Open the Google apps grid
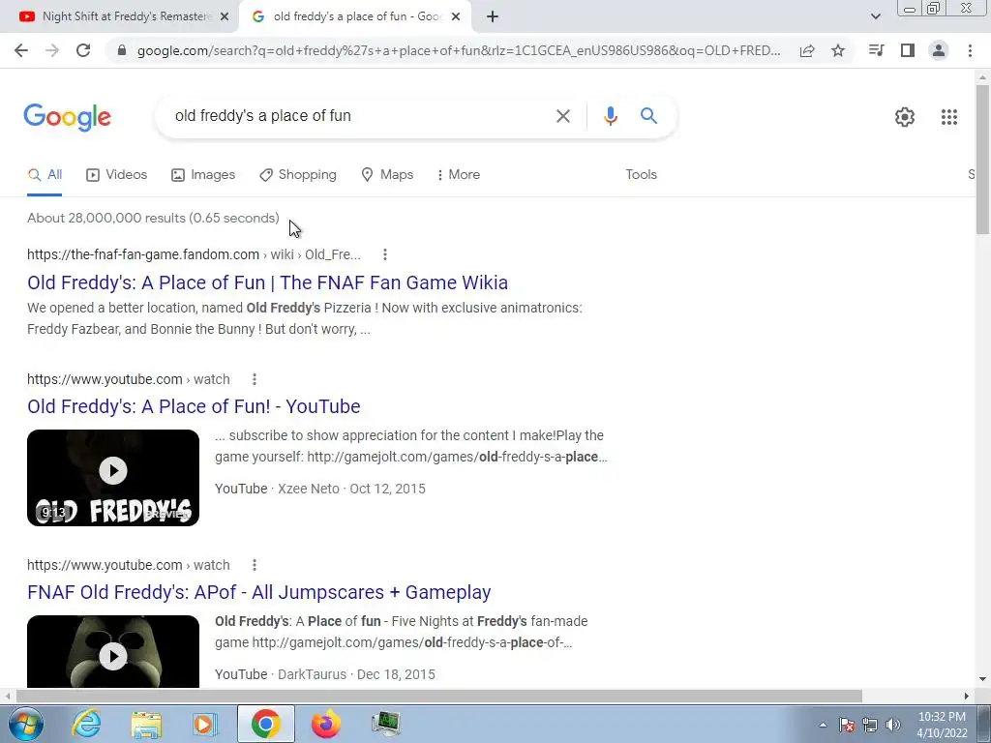Screen dimensions: 991x743 click(x=948, y=117)
